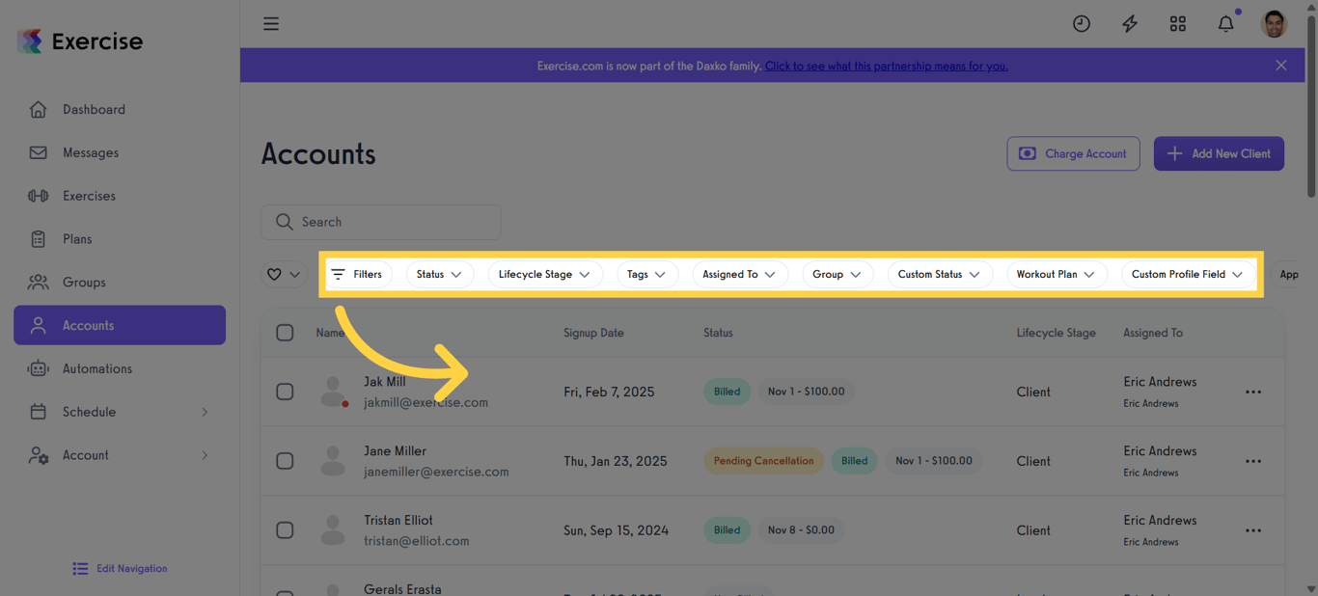Open the notifications bell
The height and width of the screenshot is (596, 1318).
[x=1225, y=23]
